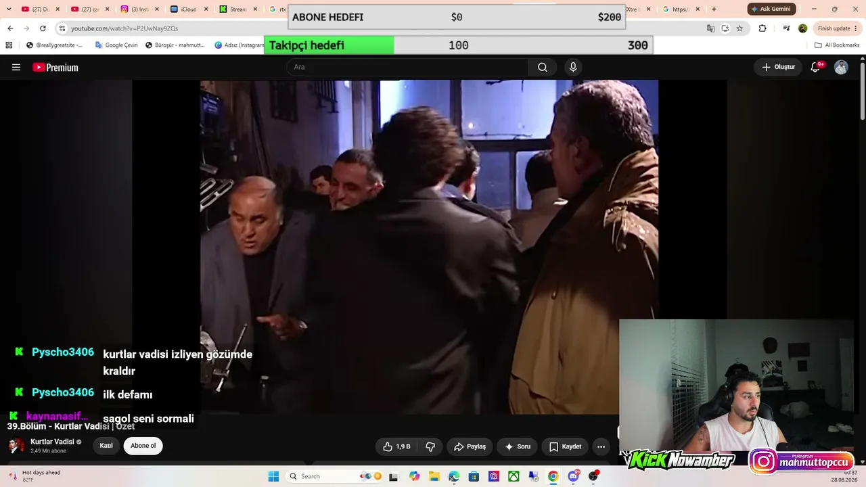This screenshot has width=866, height=487.
Task: Open the Chrome extensions puzzle icon
Action: click(x=762, y=28)
